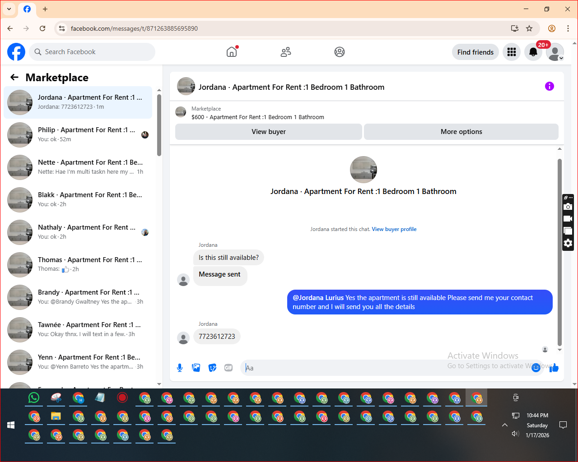Open the account profile avatar menu
This screenshot has width=578, height=462.
tap(555, 52)
